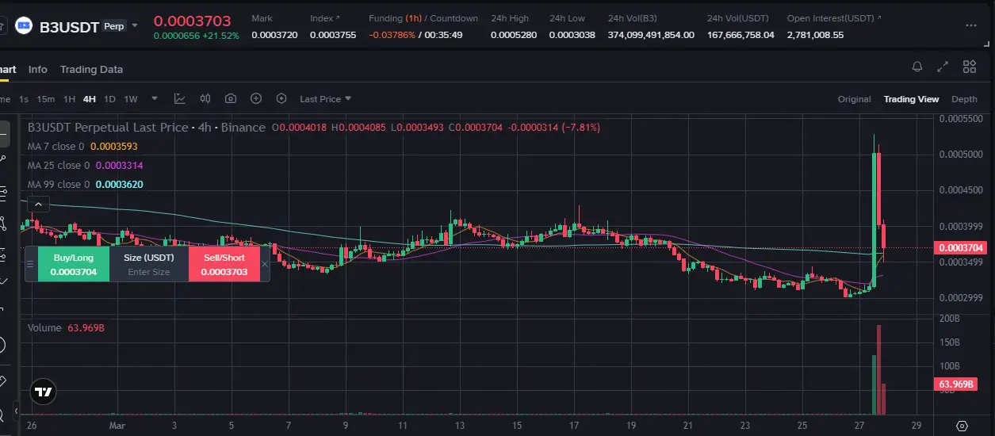Take a chart snapshot with camera icon
This screenshot has height=436, width=995.
tap(231, 99)
